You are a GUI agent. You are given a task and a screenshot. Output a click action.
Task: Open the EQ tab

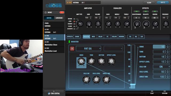tap(130, 37)
